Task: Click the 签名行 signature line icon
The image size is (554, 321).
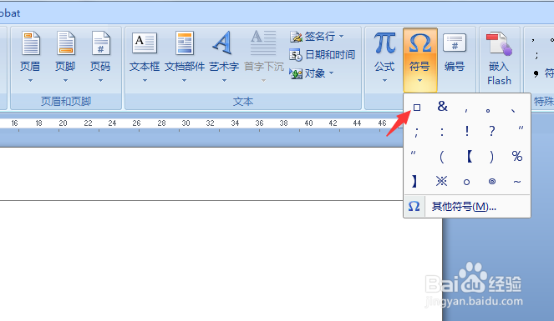Action: click(296, 37)
